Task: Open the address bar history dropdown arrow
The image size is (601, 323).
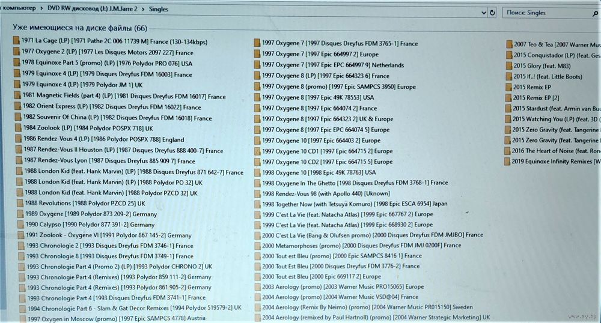Action: [484, 13]
